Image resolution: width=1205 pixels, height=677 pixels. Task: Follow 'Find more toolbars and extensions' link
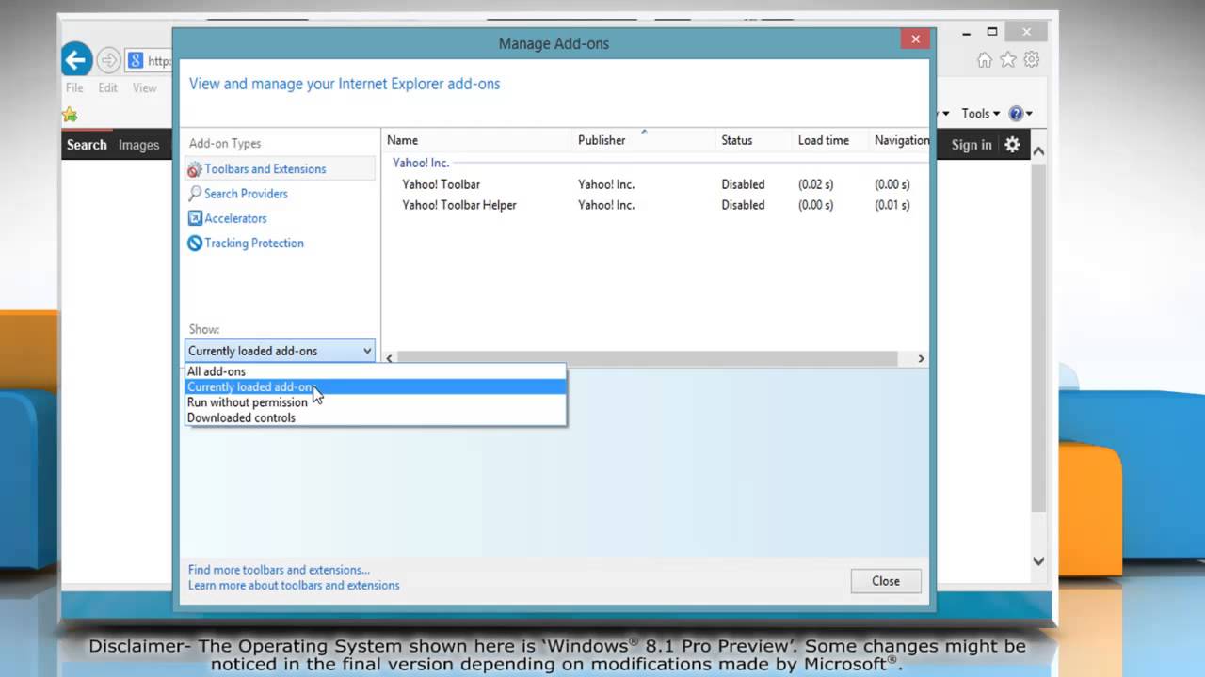[x=279, y=570]
